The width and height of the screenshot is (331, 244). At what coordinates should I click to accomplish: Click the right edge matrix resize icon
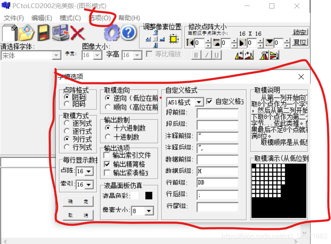click(x=243, y=43)
